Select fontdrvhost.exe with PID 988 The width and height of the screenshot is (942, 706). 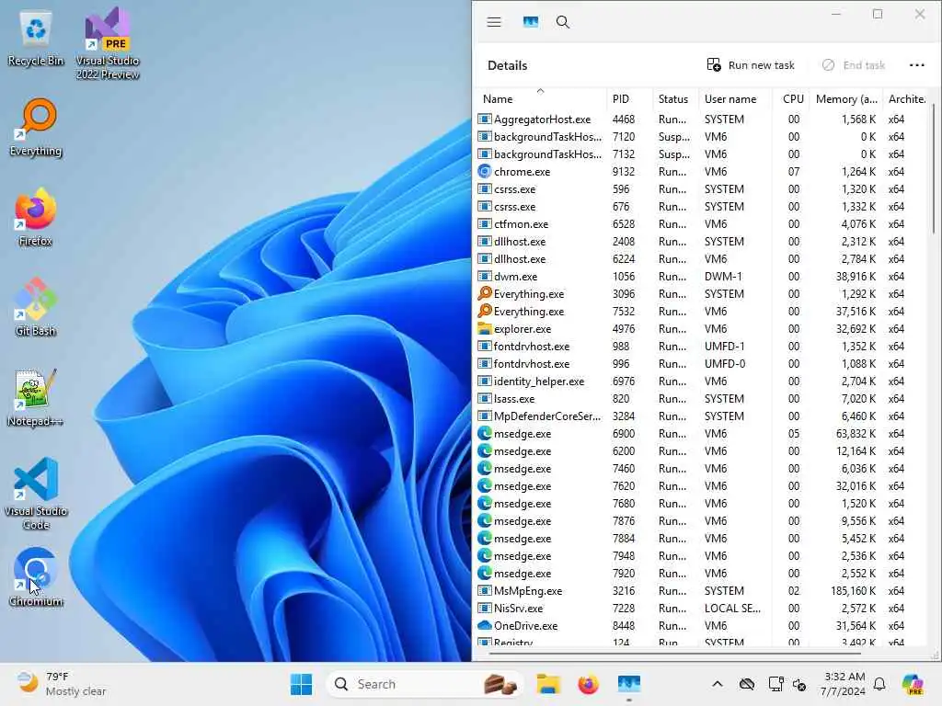(703, 347)
